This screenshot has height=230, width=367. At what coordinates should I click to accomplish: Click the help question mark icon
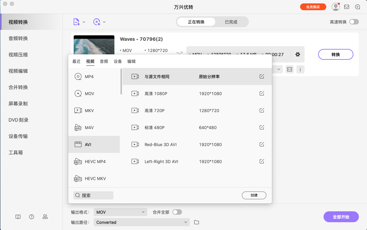click(x=31, y=216)
